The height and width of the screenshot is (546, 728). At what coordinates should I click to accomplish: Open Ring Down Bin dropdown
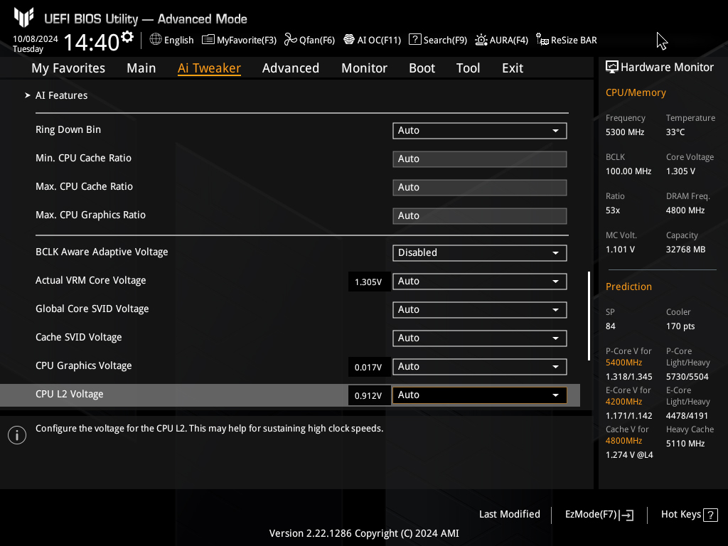pyautogui.click(x=480, y=131)
